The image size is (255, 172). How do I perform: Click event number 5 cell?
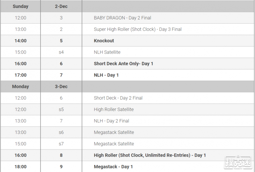tap(61, 41)
